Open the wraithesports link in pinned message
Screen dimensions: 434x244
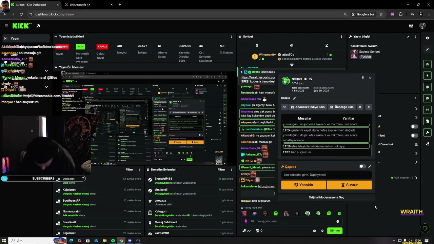click(x=258, y=77)
